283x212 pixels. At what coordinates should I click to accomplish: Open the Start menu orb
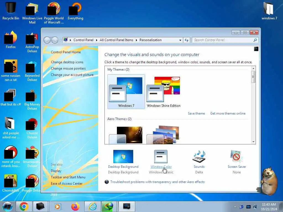(x=7, y=206)
